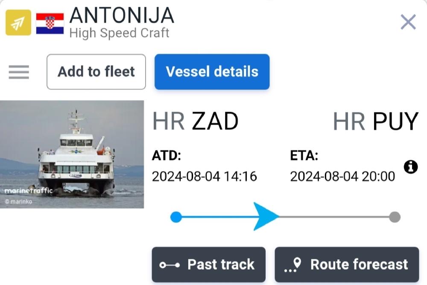Click the ETA info icon
Viewport: 427px width, 285px height.
[x=411, y=167]
